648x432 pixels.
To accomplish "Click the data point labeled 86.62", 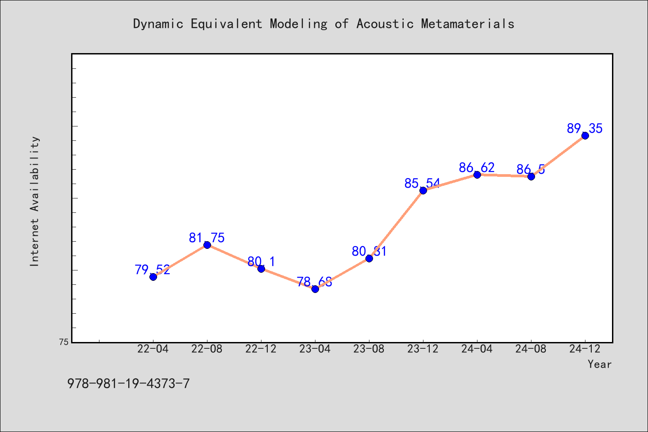I will coord(477,175).
